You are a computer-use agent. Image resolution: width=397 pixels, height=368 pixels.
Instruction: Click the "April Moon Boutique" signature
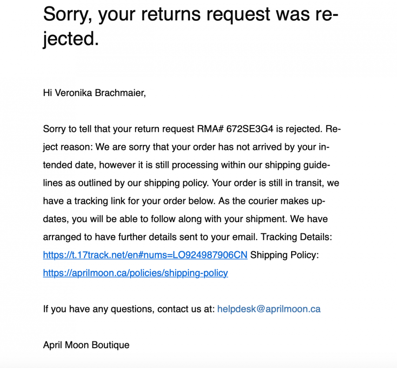point(86,345)
